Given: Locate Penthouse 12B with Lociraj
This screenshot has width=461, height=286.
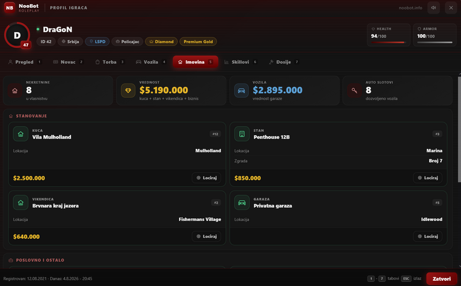Looking at the screenshot, I should (x=428, y=178).
